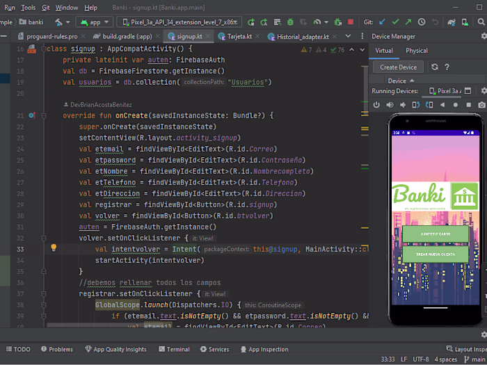Click the Create Device button
The height and width of the screenshot is (365, 487).
click(x=398, y=67)
